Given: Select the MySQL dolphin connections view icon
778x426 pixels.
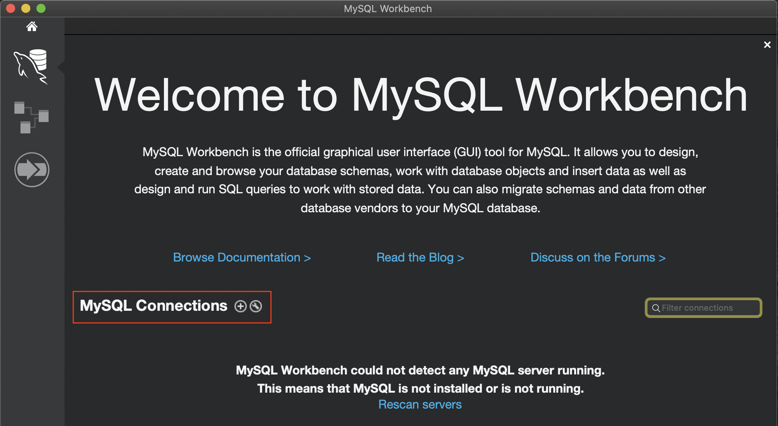Looking at the screenshot, I should pos(31,66).
